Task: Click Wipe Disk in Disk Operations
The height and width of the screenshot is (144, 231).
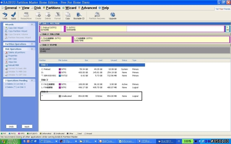Action: 11,62
